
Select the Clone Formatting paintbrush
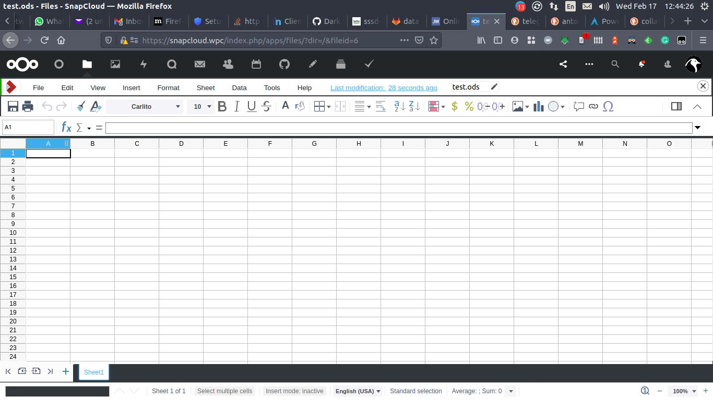pyautogui.click(x=81, y=107)
